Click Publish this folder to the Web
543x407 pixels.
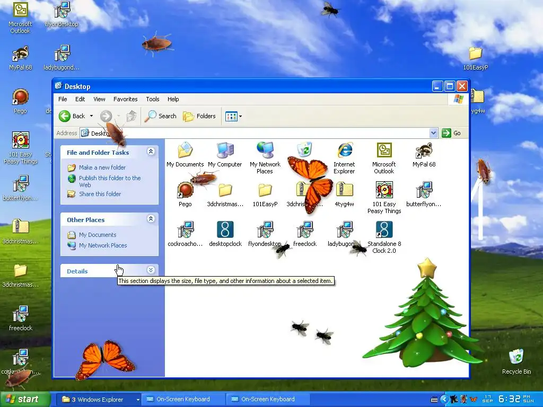110,181
